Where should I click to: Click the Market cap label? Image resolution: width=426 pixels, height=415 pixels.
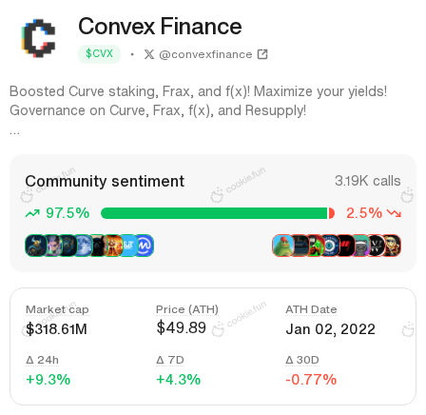(57, 309)
